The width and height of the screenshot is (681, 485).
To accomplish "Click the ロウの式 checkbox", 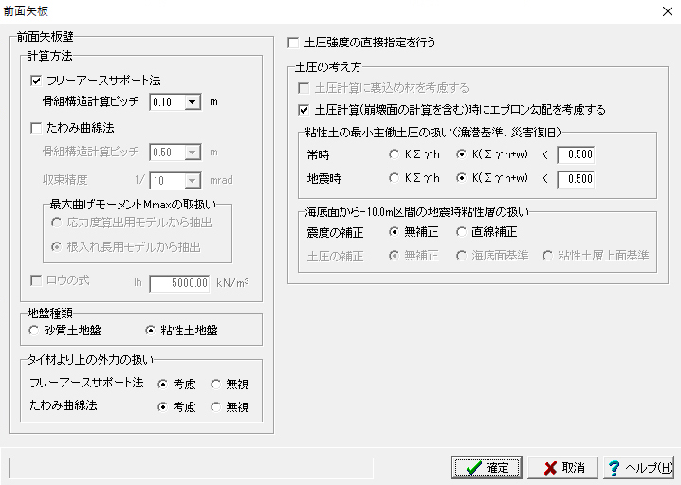I will point(36,280).
